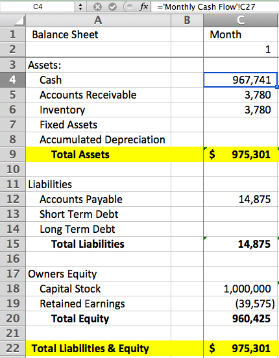Select the Total Liabilities label
The height and width of the screenshot is (358, 279).
coord(98,244)
